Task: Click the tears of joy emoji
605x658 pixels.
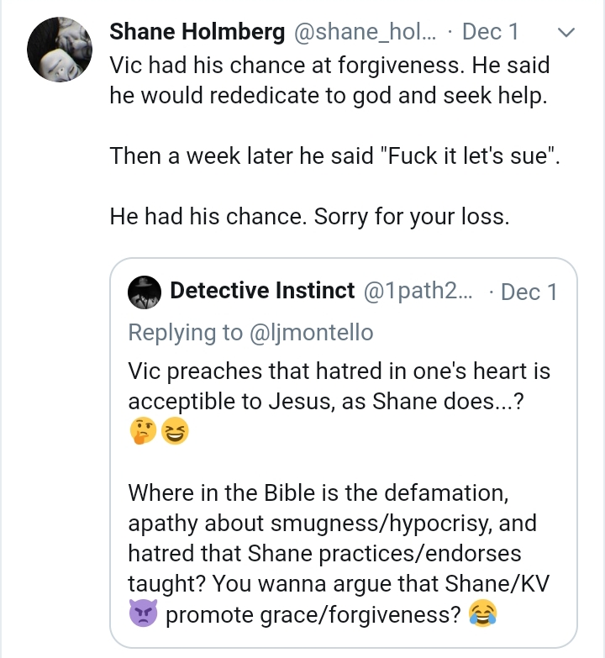Action: coord(483,613)
